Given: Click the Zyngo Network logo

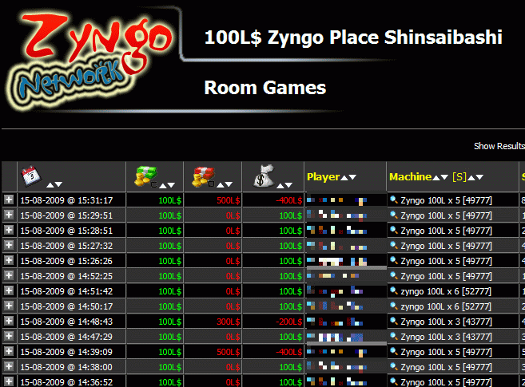Looking at the screenshot, I should 89,60.
